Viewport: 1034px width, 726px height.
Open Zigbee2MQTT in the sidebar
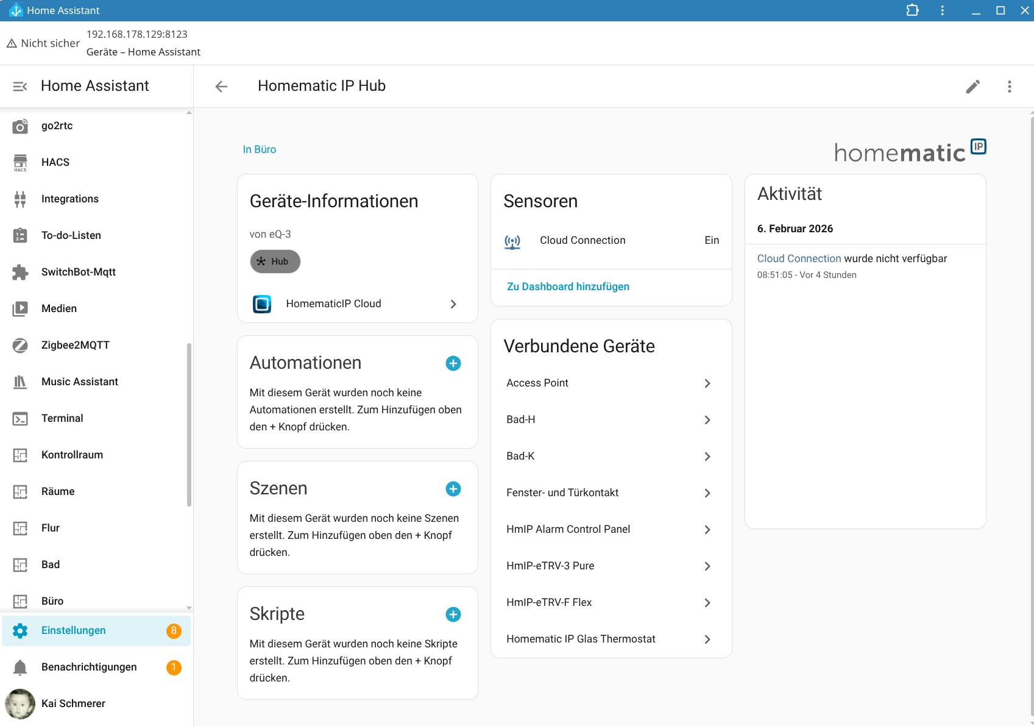coord(75,345)
